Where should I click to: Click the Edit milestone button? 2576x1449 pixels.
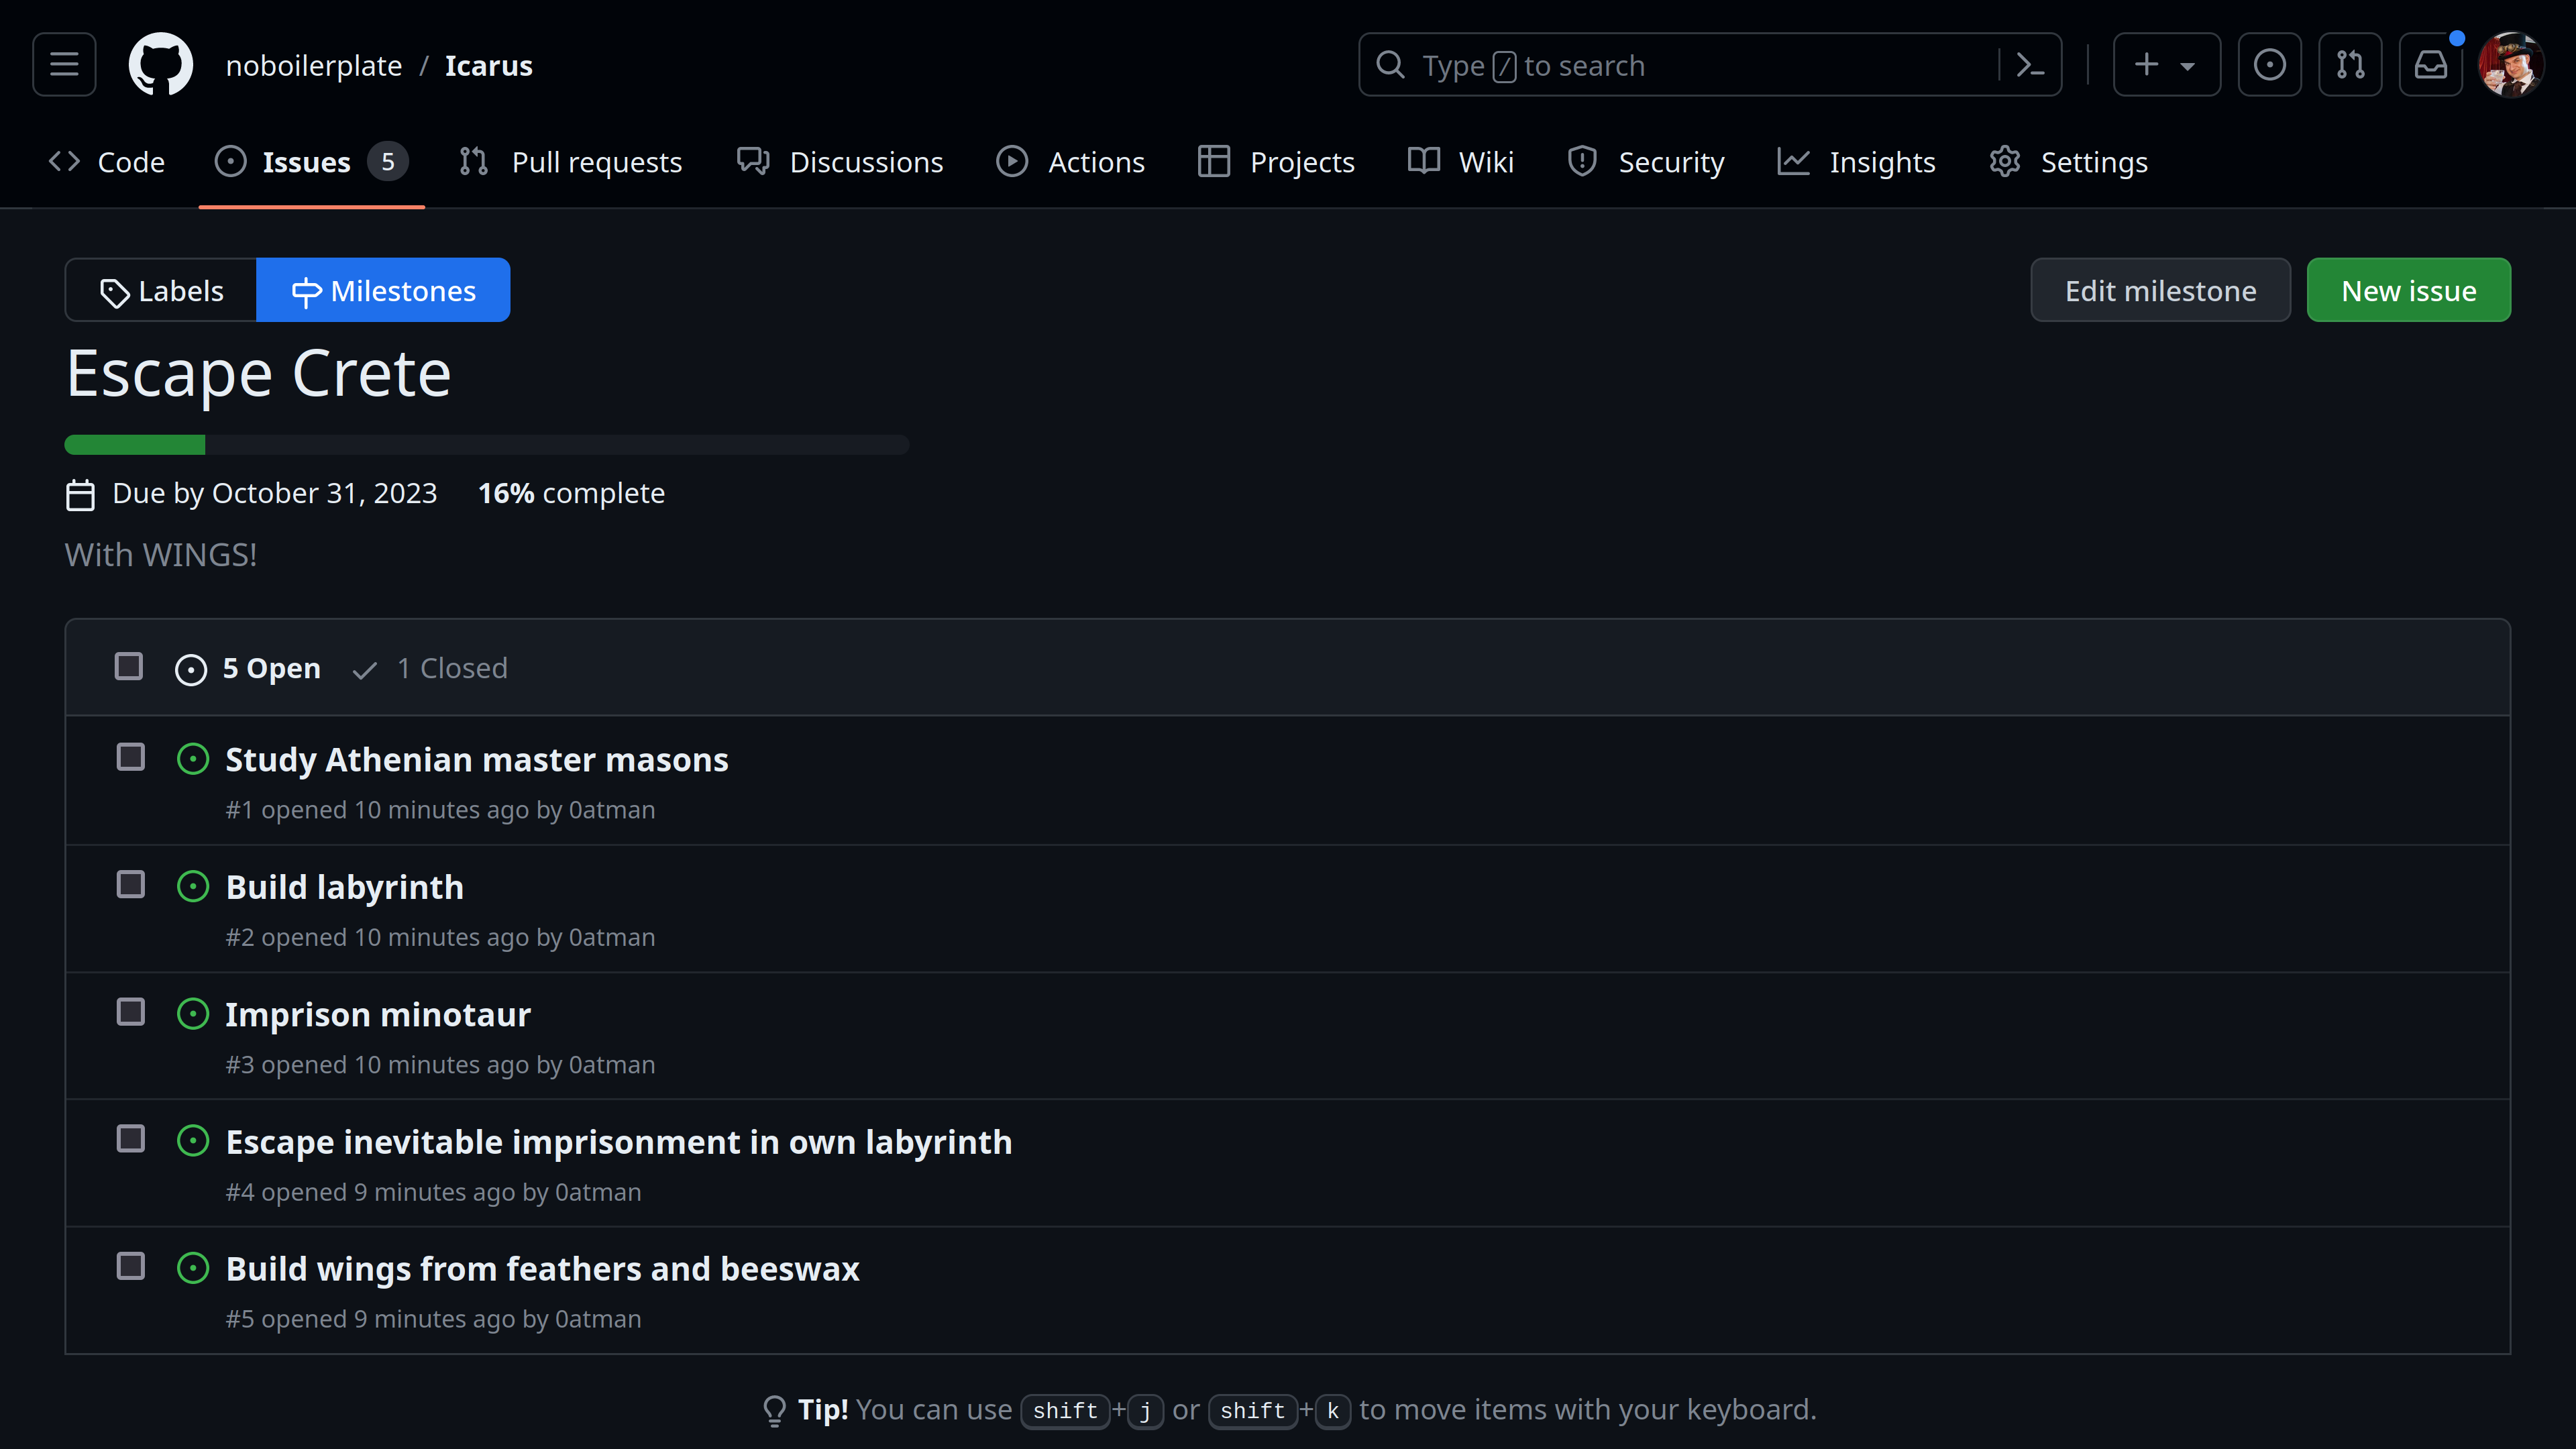[x=2160, y=290]
